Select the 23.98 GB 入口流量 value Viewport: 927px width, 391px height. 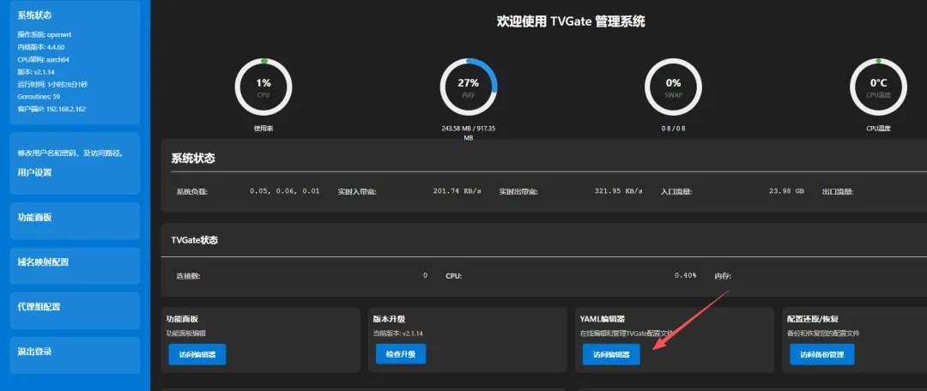pos(786,191)
